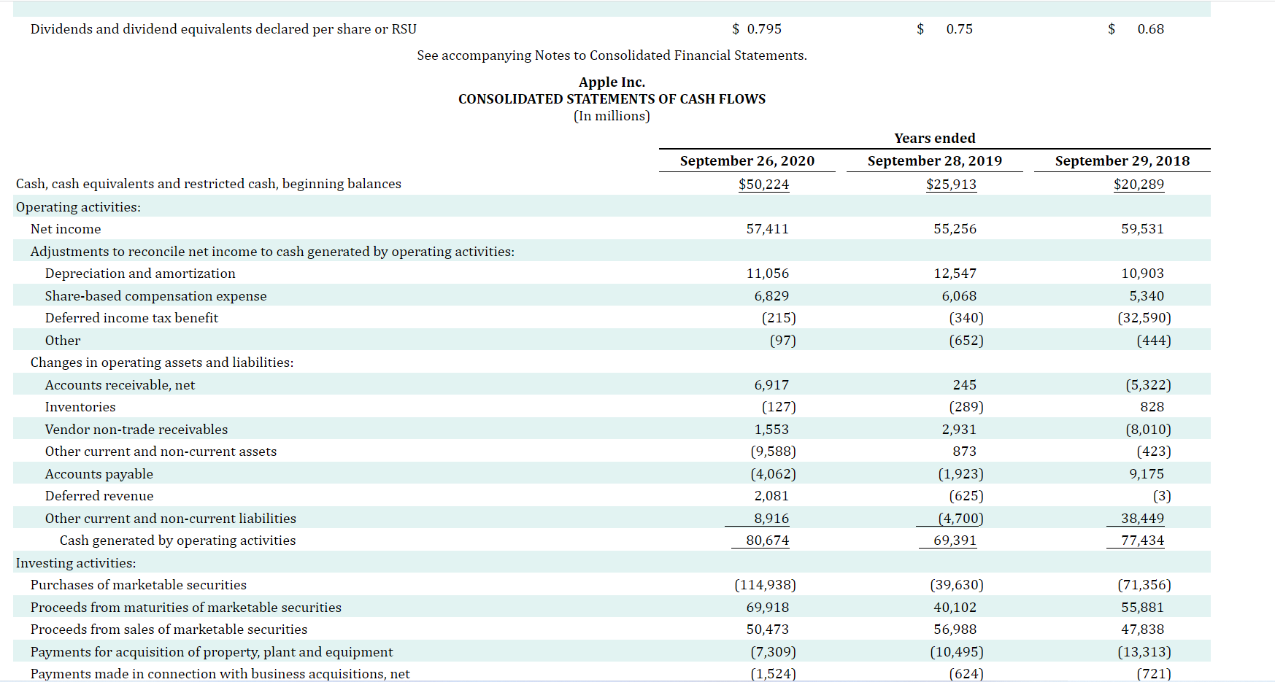Click share-based compensation value '6,829'
The height and width of the screenshot is (682, 1275).
click(771, 296)
